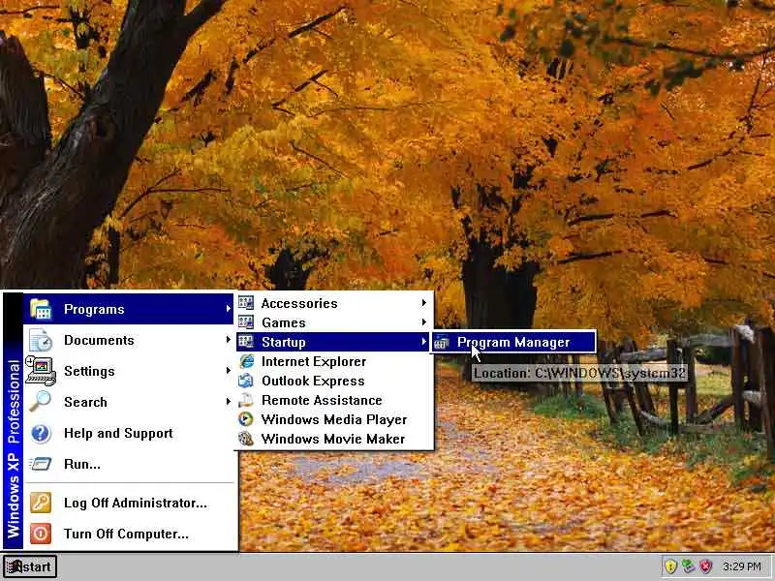
Task: Open the Settings menu entry
Action: pyautogui.click(x=129, y=371)
